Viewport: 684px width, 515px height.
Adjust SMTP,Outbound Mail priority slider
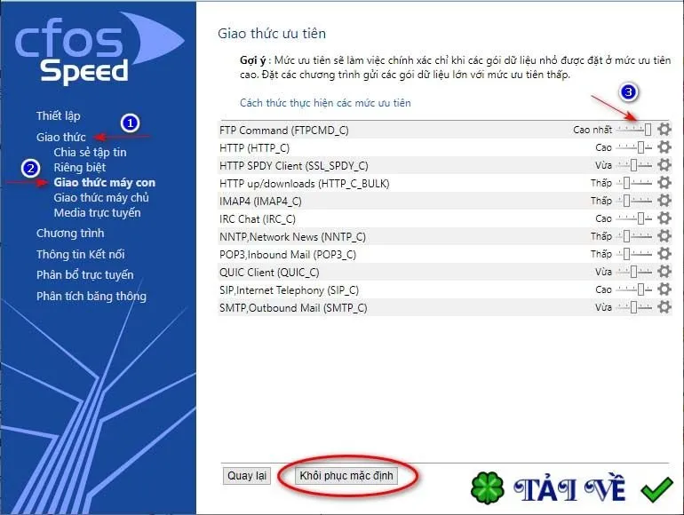[635, 307]
